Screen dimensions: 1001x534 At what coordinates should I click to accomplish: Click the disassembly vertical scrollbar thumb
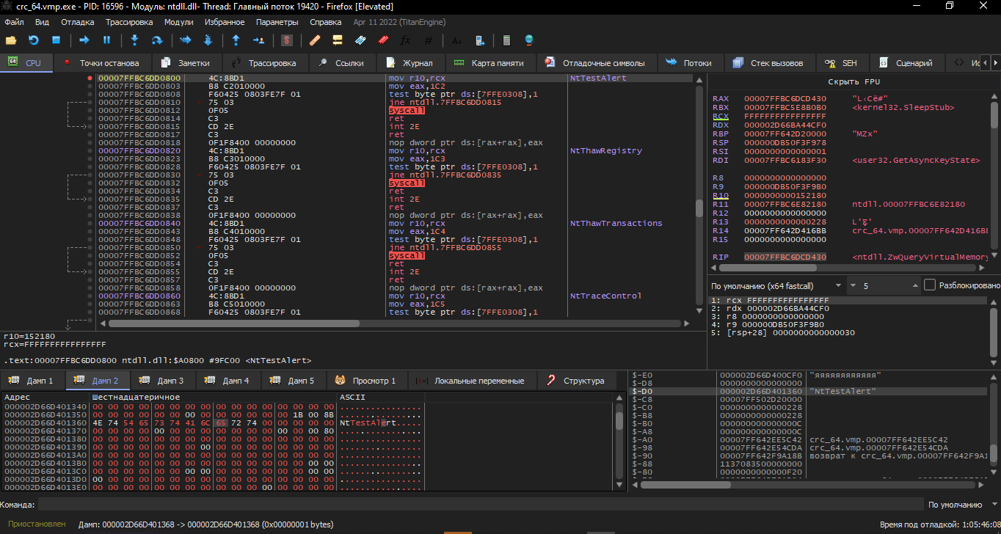tap(699, 207)
